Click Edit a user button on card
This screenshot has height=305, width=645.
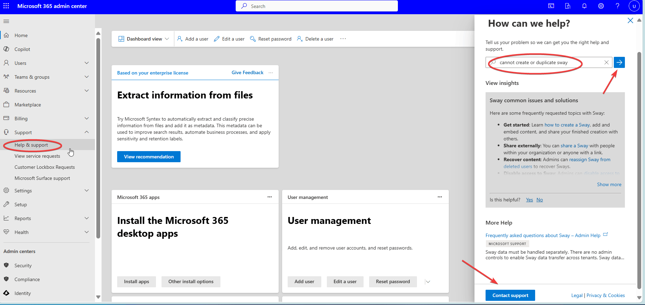point(345,282)
